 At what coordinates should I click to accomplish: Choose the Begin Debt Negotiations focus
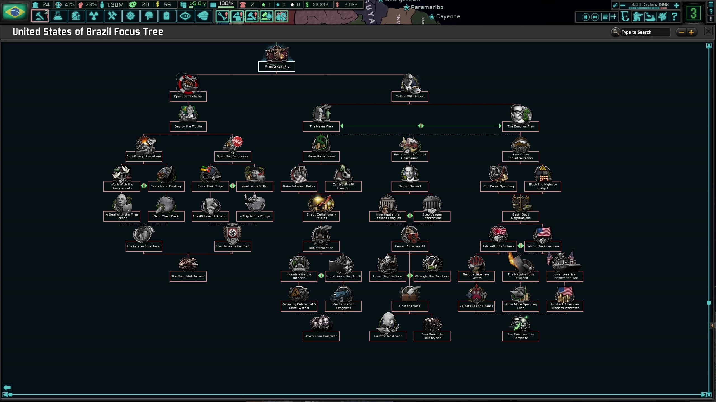point(520,216)
